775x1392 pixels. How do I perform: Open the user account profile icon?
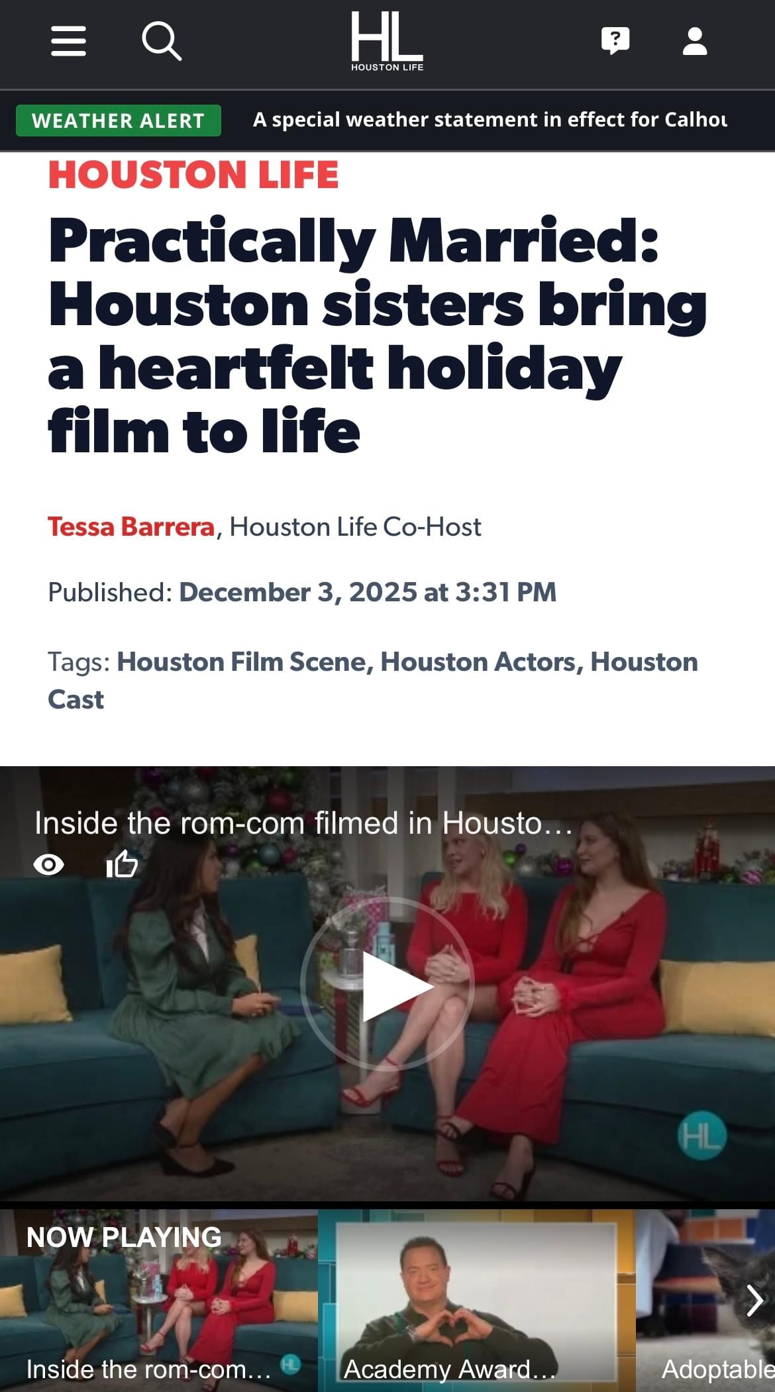click(695, 42)
